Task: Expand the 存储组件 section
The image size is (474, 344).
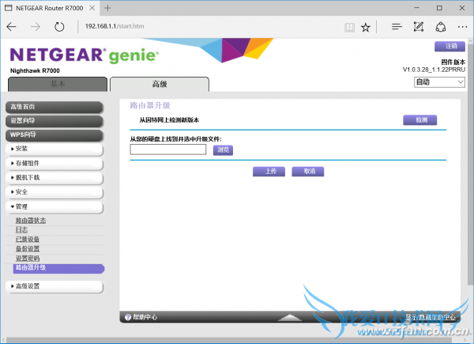Action: click(x=55, y=164)
